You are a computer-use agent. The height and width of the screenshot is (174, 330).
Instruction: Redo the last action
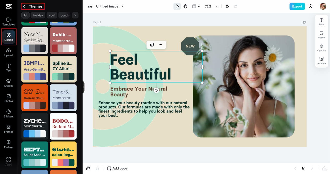tap(235, 6)
